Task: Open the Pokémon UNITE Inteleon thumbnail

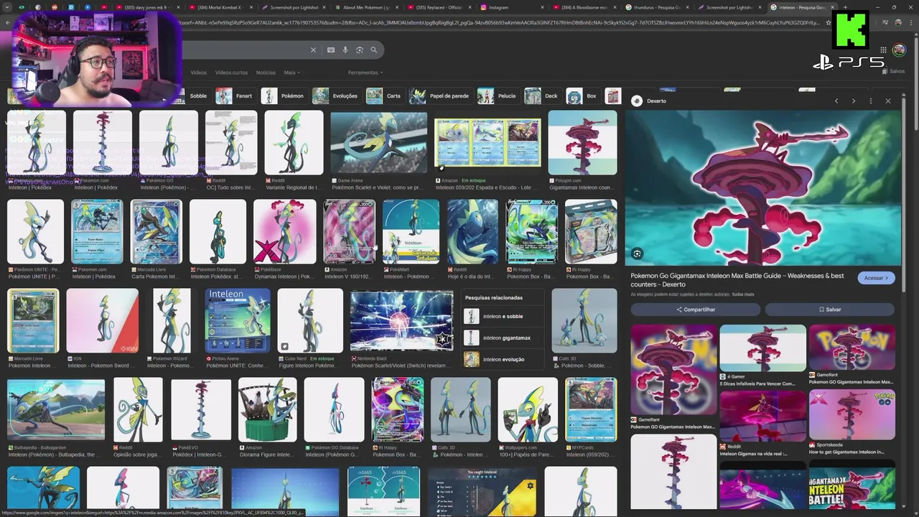Action: [35, 232]
